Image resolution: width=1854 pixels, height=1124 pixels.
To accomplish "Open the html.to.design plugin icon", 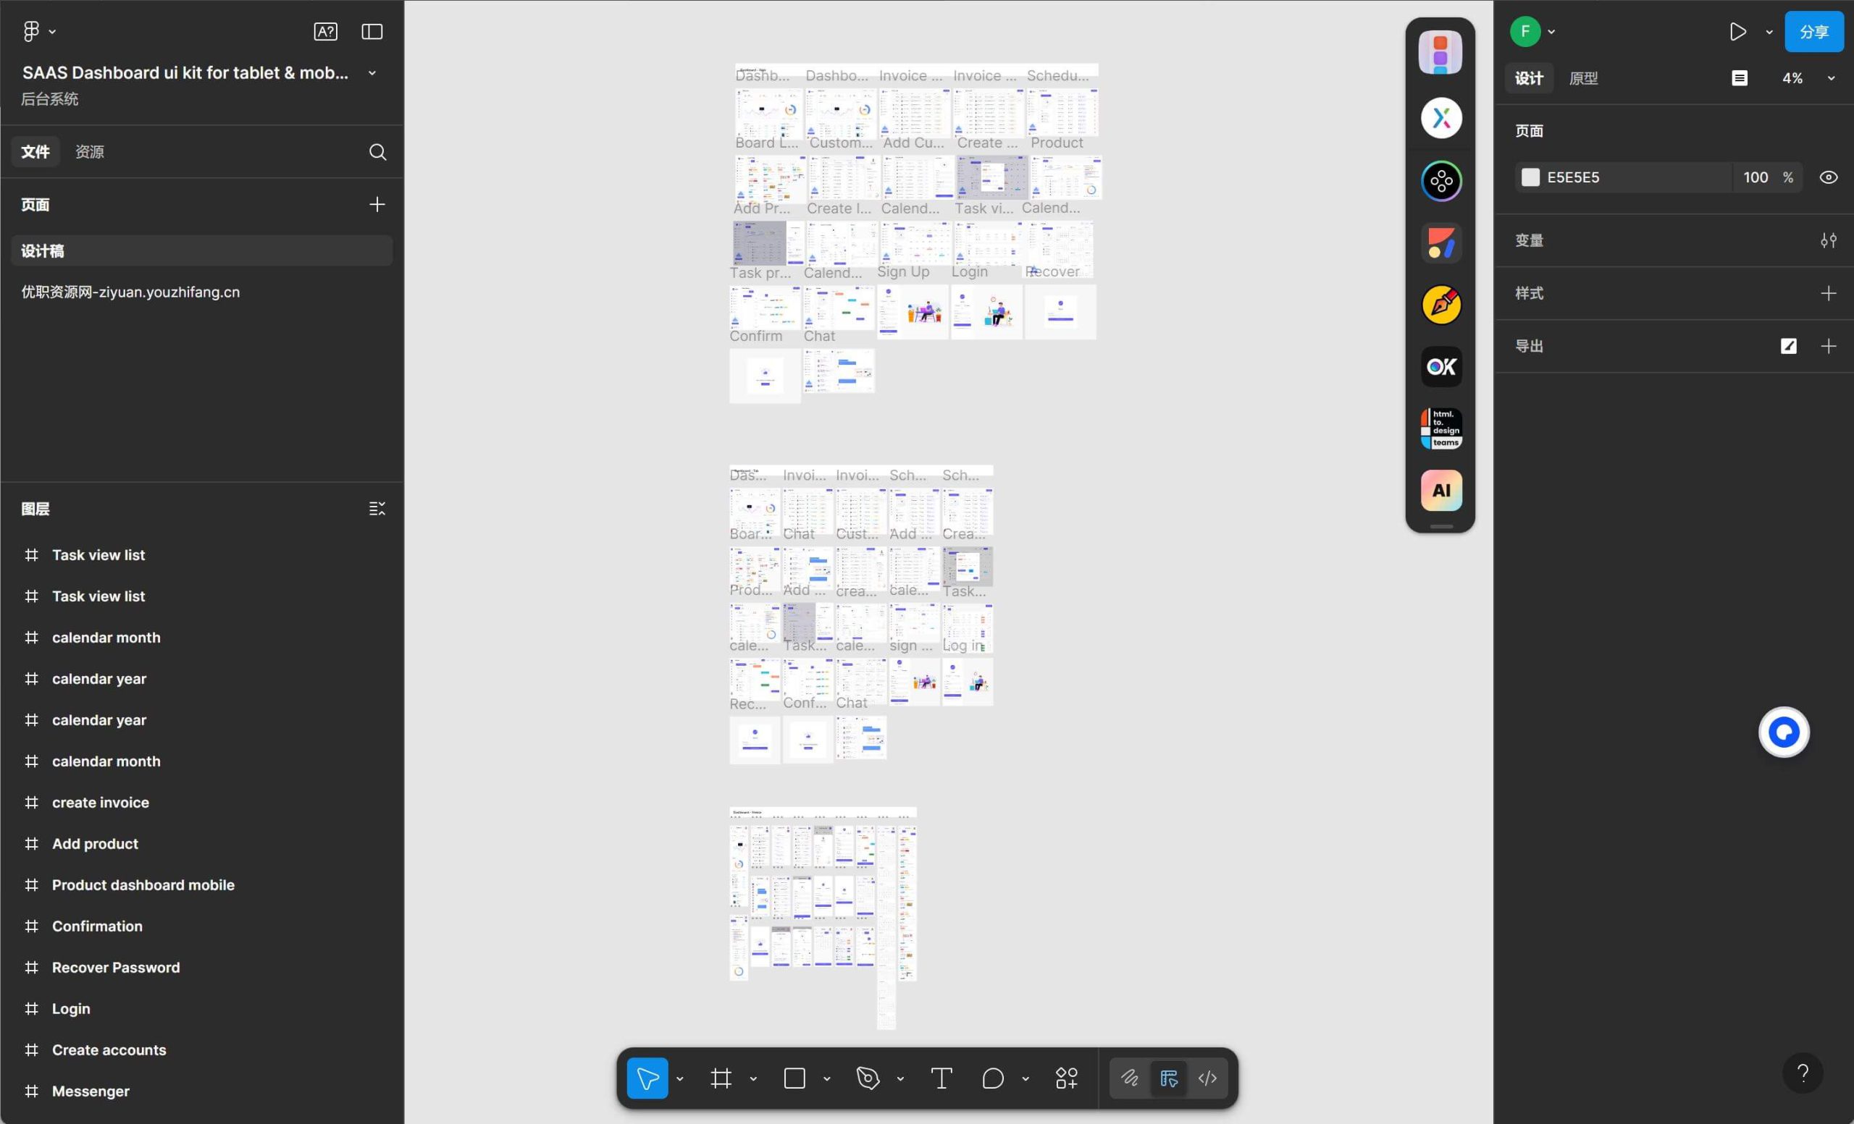I will tap(1441, 428).
